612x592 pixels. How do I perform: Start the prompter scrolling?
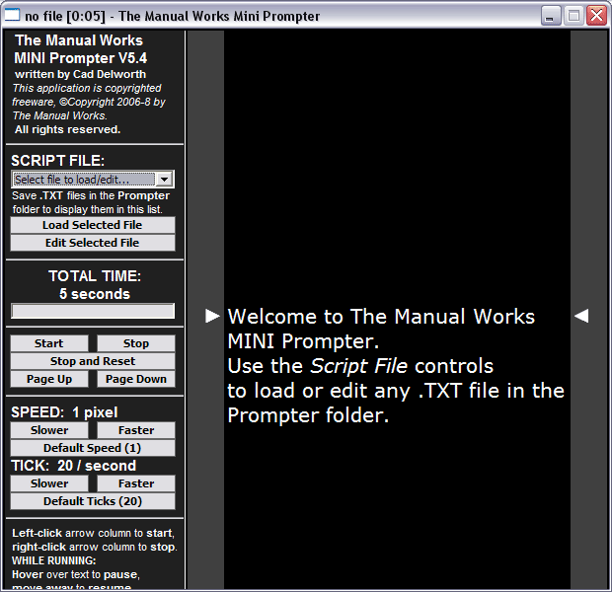[49, 343]
